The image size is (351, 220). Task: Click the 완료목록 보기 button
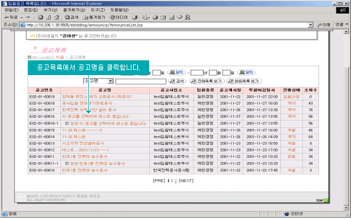pyautogui.click(x=244, y=81)
